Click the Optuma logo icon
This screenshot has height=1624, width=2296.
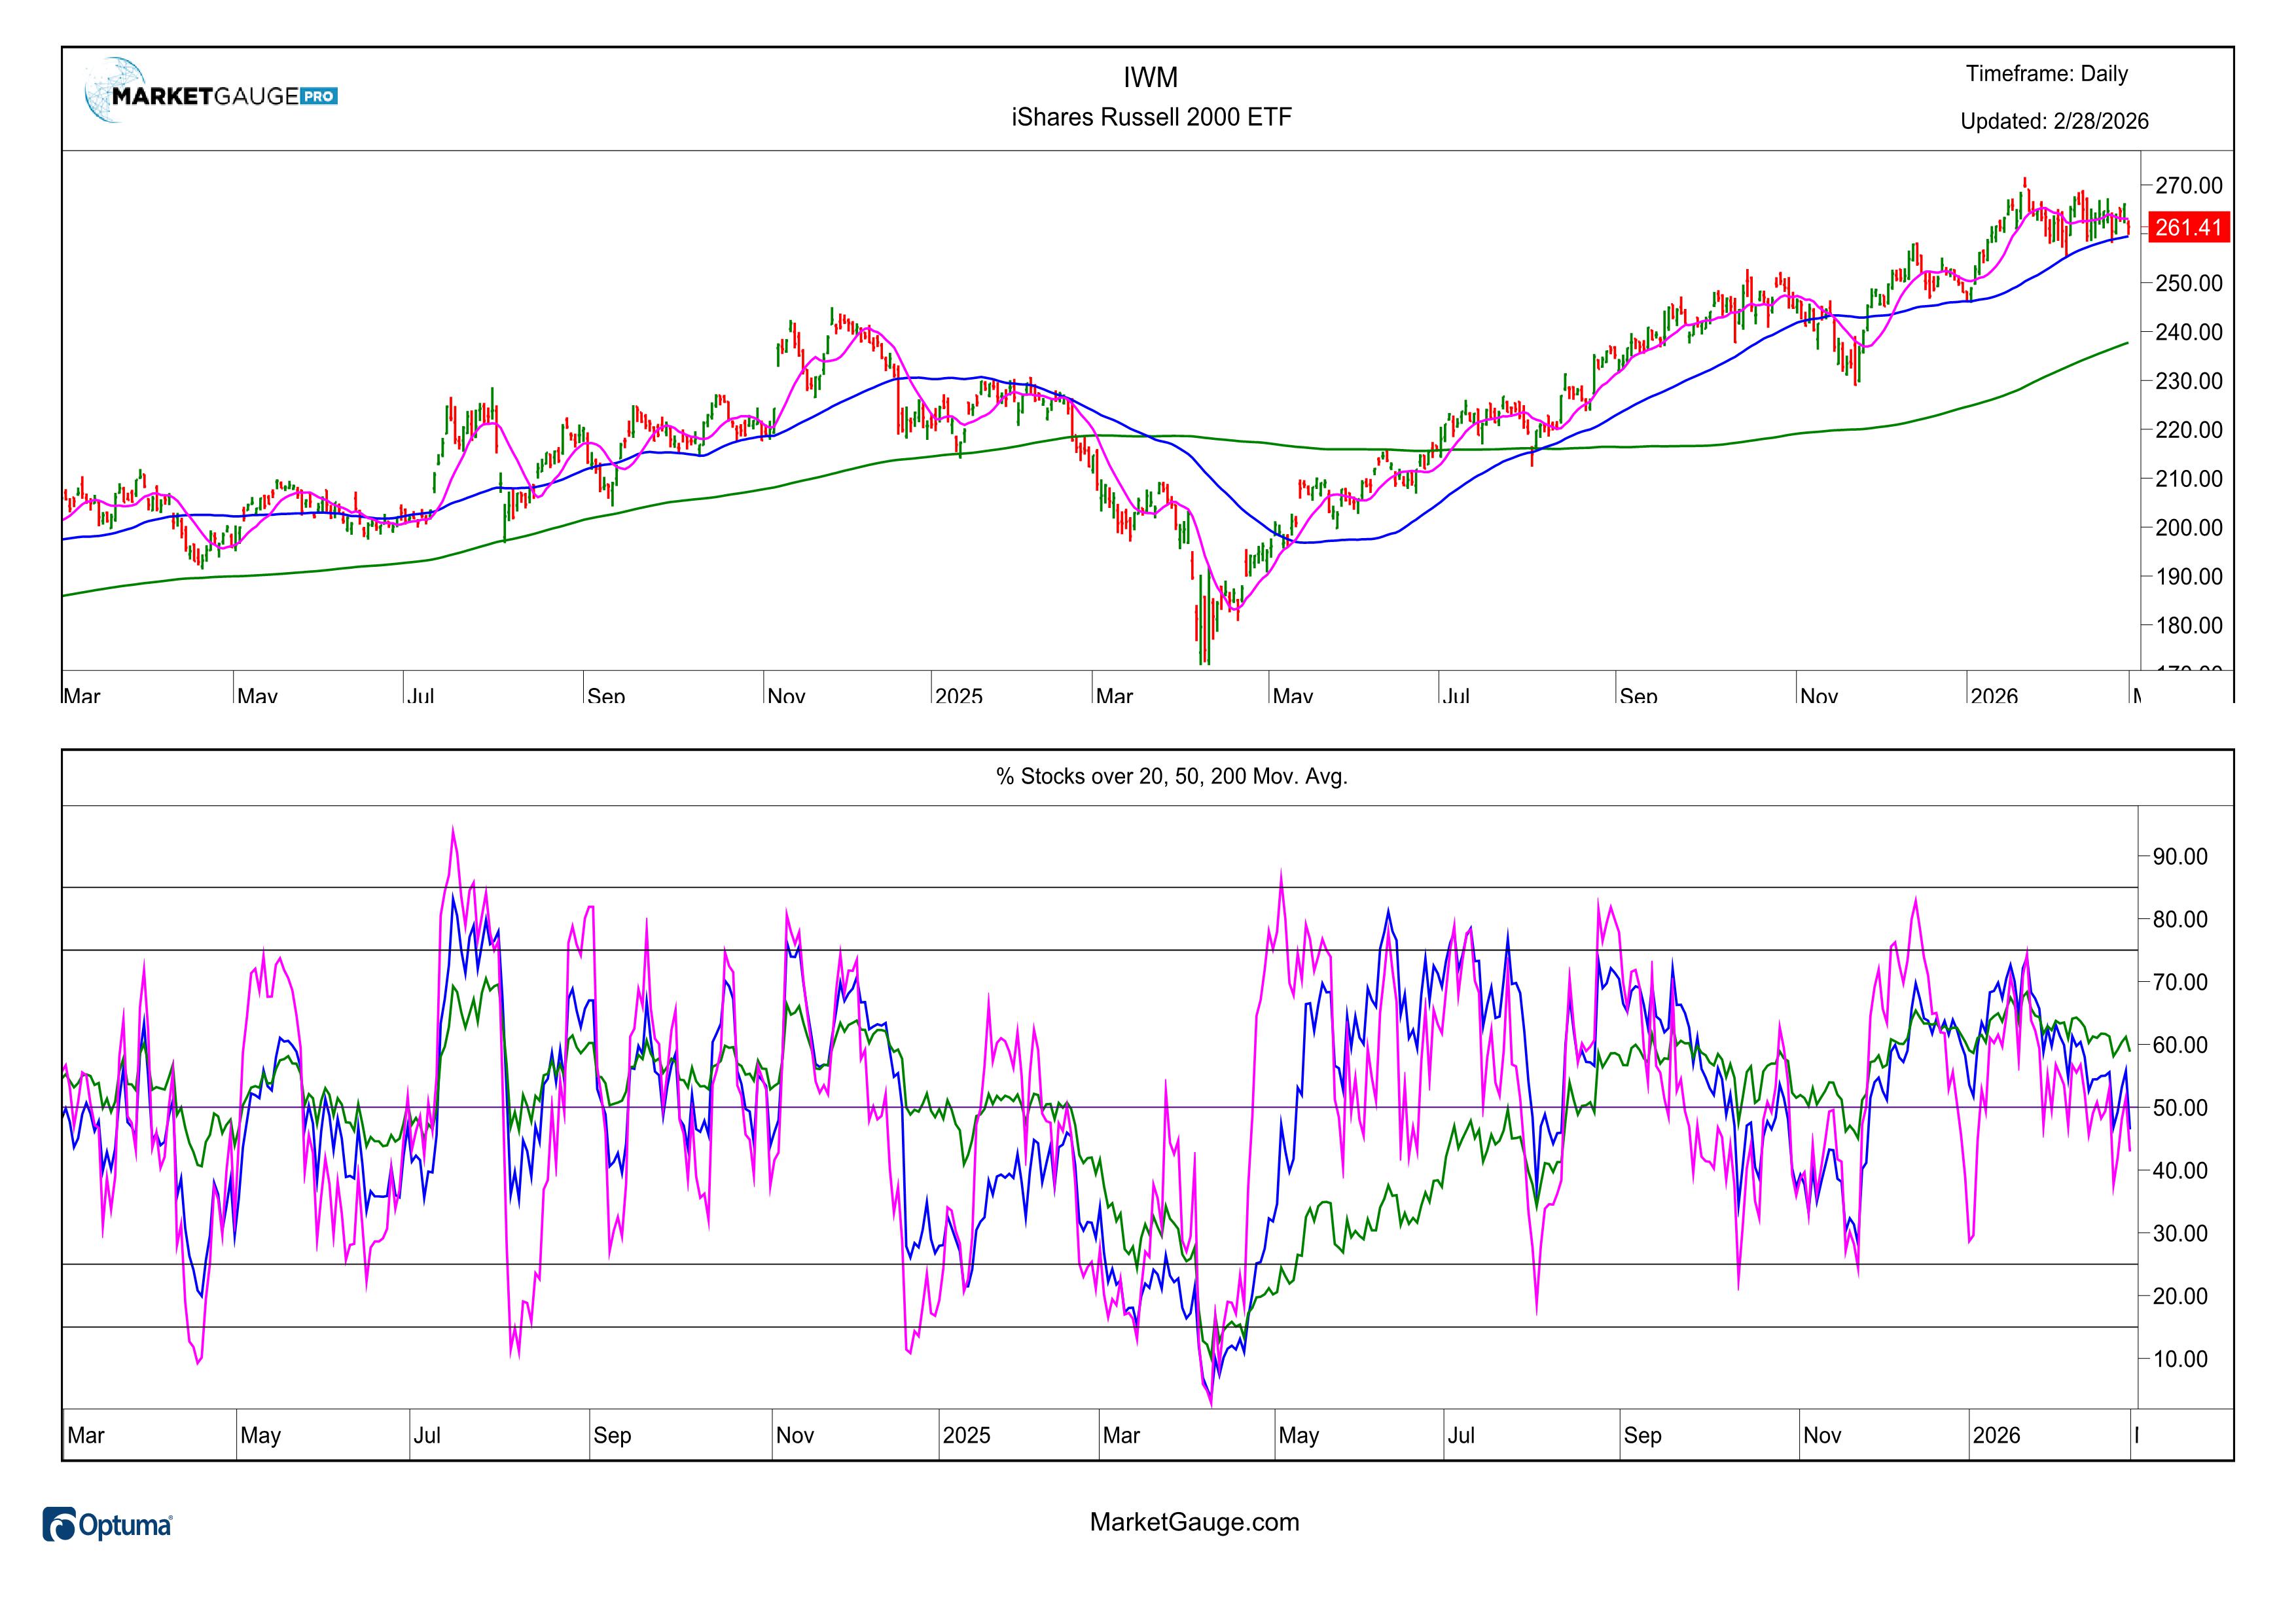pos(59,1525)
